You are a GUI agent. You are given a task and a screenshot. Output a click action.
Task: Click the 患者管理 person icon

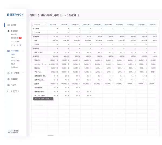tap(8, 31)
